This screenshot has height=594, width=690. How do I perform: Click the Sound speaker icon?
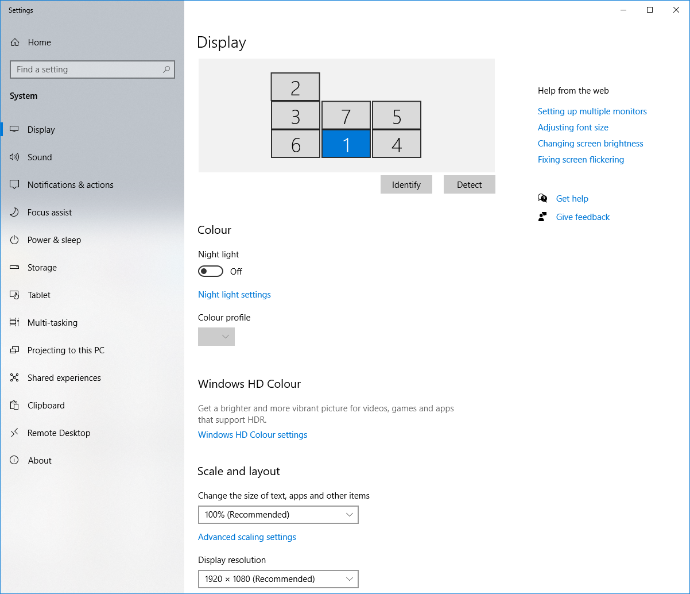click(x=15, y=157)
